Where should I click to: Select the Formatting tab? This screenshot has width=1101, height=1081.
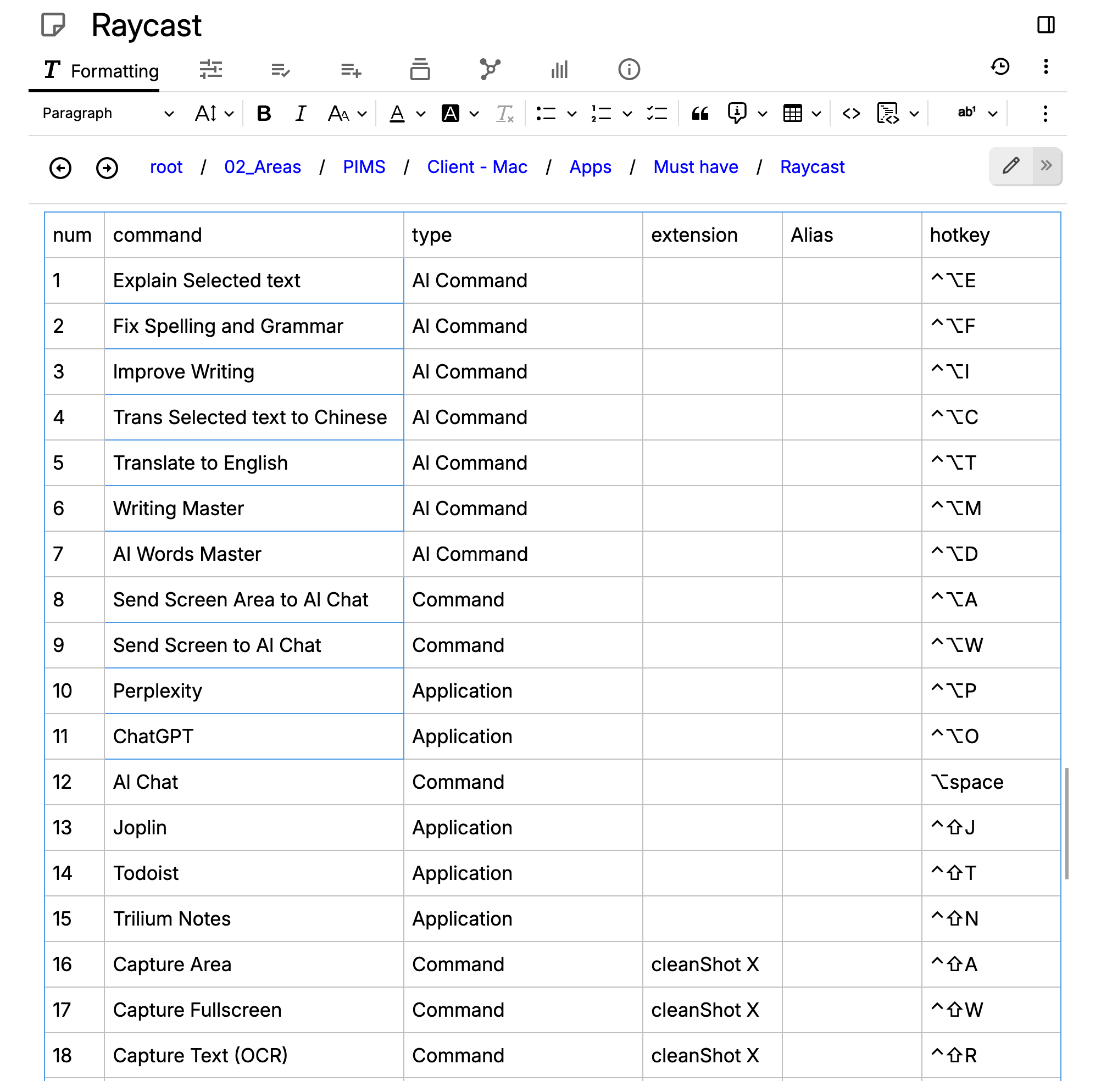coord(101,71)
